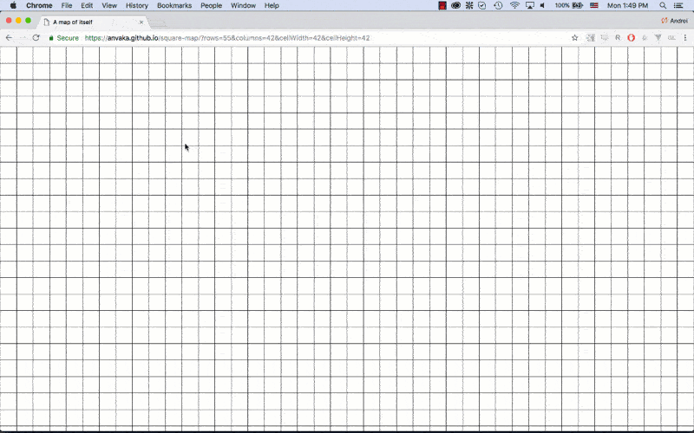
Task: Open the Window menu
Action: pos(243,5)
